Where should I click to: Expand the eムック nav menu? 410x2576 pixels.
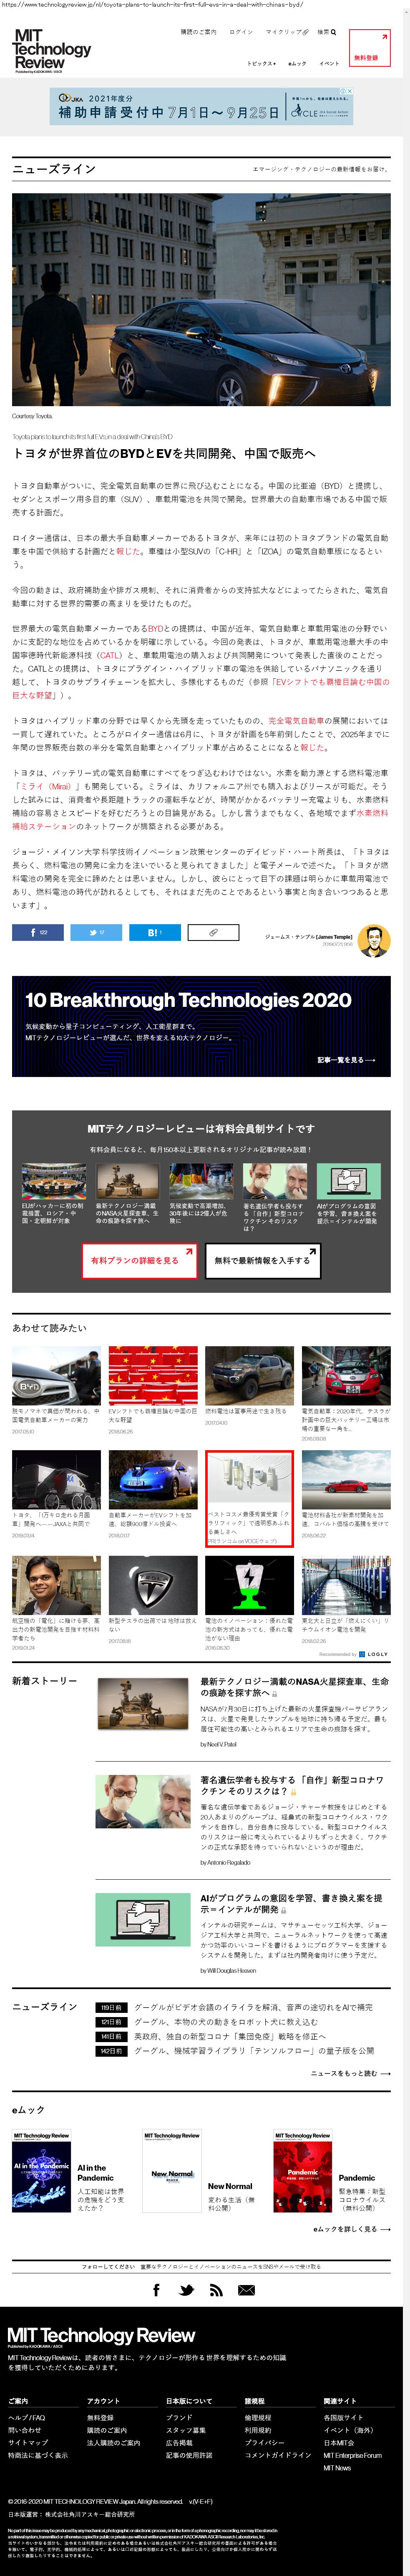[x=297, y=63]
